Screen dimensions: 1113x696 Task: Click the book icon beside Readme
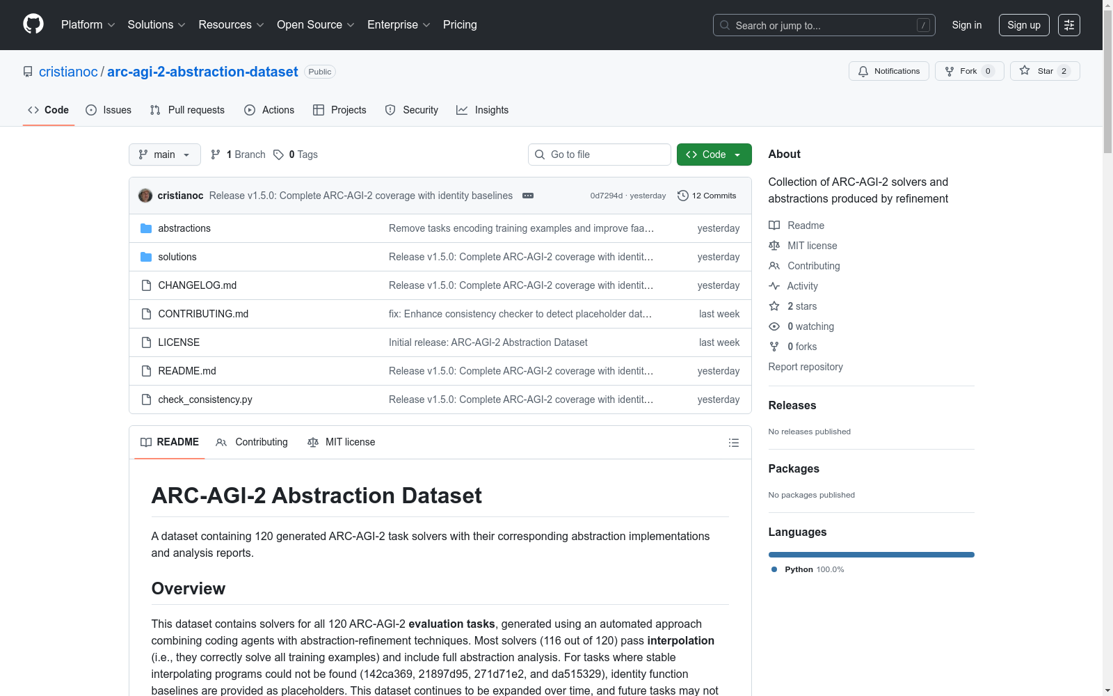[x=774, y=226]
